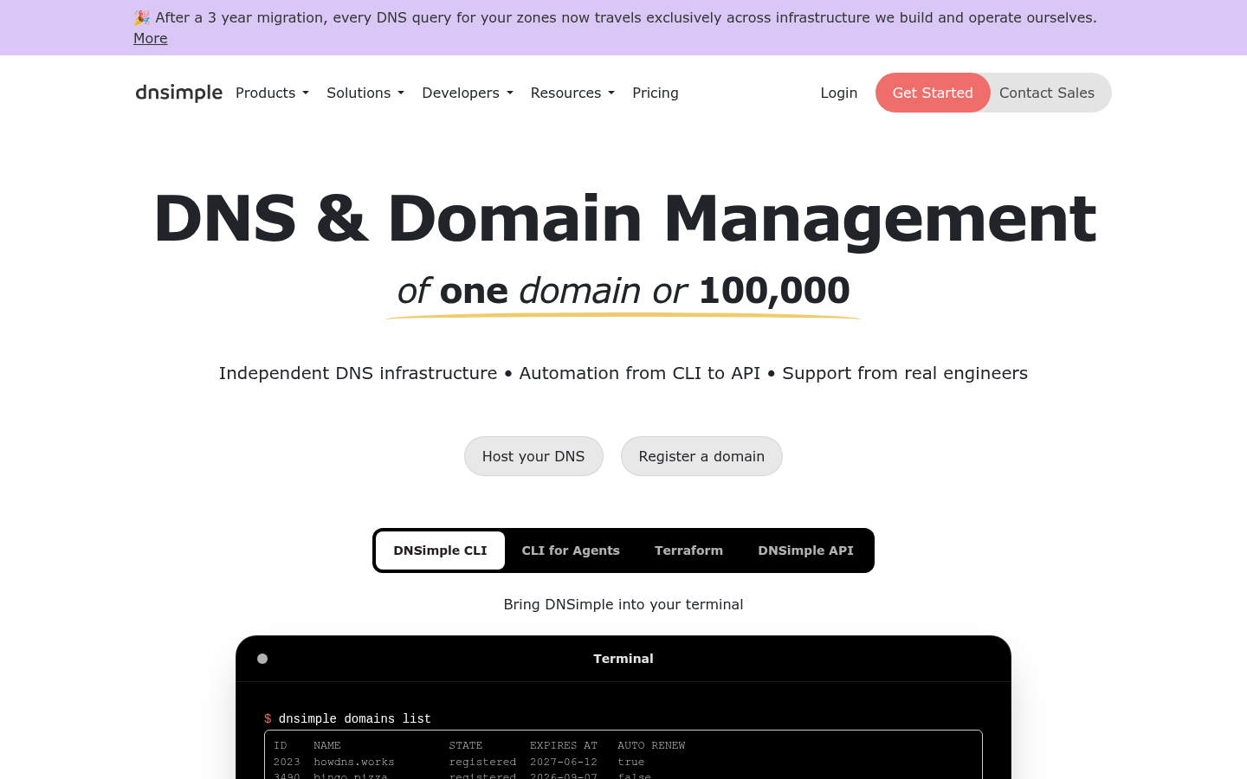
Task: Click the expiry date 2027-06-12
Action: click(564, 762)
